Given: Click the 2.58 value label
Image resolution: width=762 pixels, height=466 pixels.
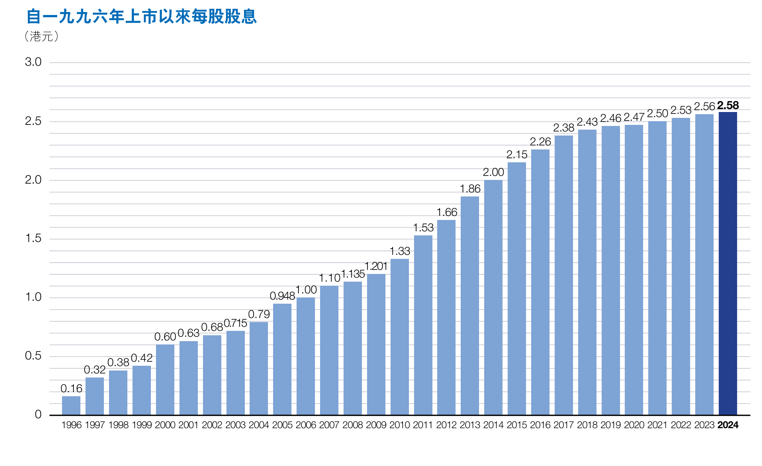Looking at the screenshot, I should 727,105.
